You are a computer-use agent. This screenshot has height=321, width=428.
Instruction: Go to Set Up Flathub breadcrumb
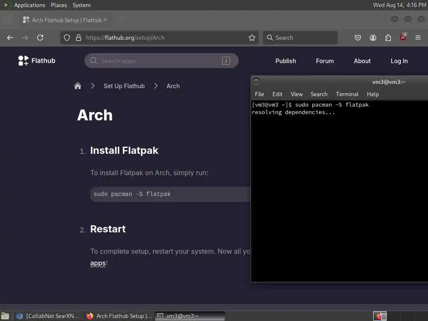[124, 86]
